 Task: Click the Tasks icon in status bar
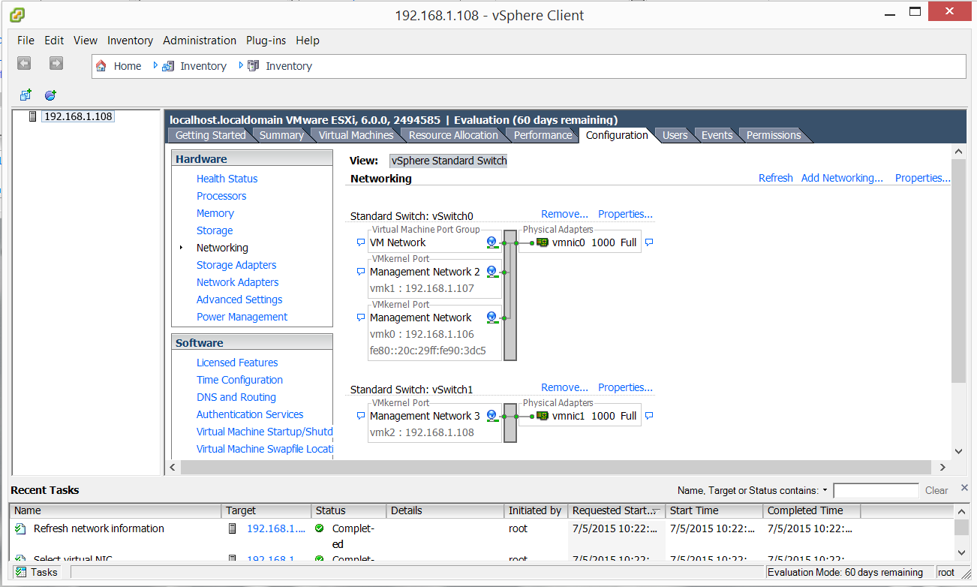[x=21, y=572]
